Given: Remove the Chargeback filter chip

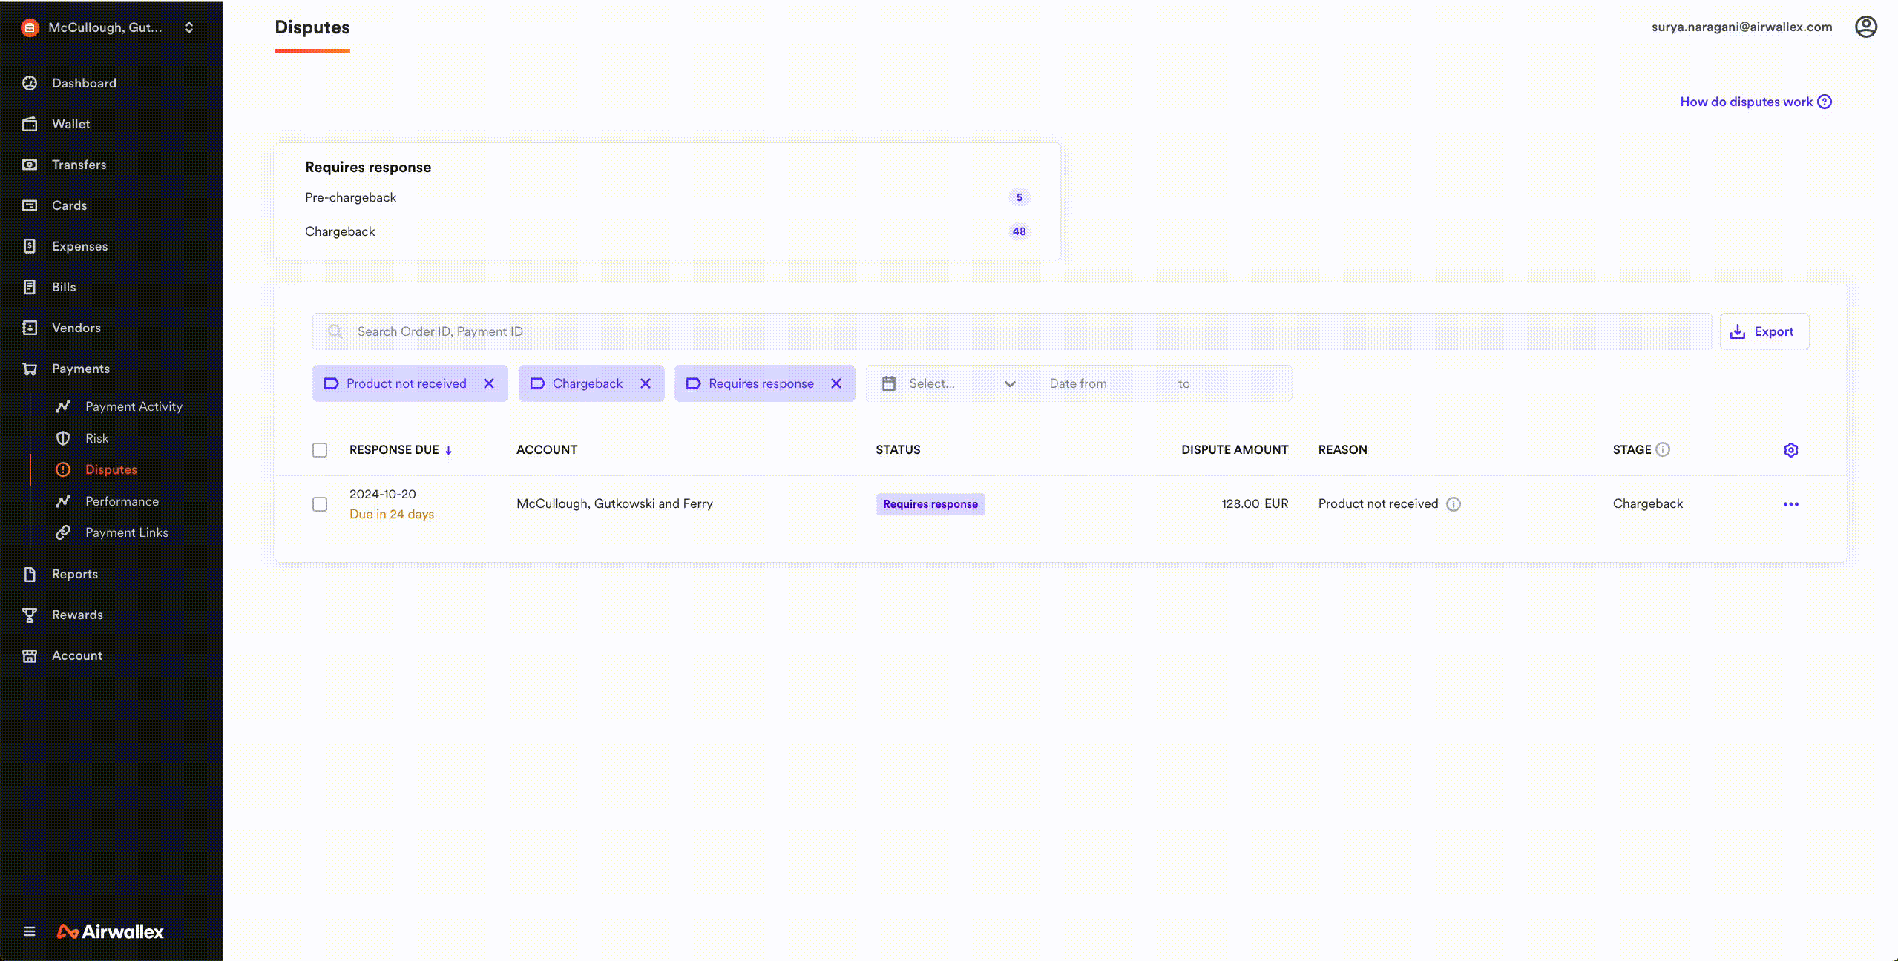Looking at the screenshot, I should pyautogui.click(x=645, y=383).
